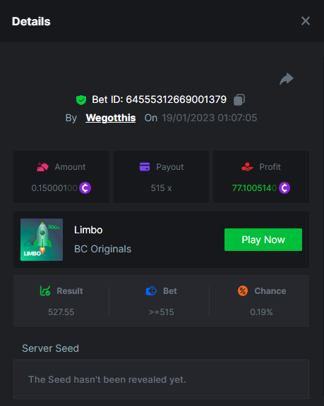Open the Wegotthis user profile link
Image resolution: width=324 pixels, height=406 pixels.
point(111,118)
